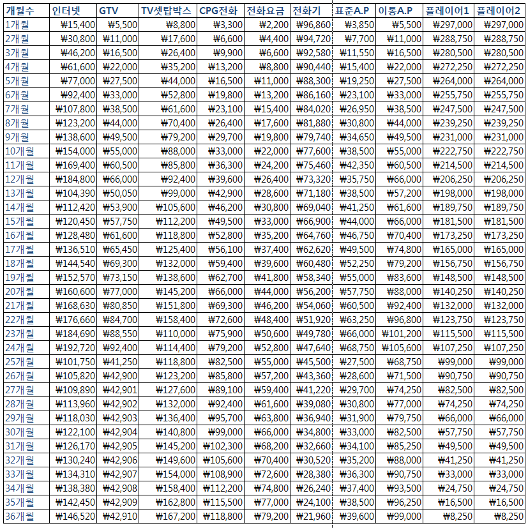
Task: Select the 12개월 row label
Action: tap(27, 179)
